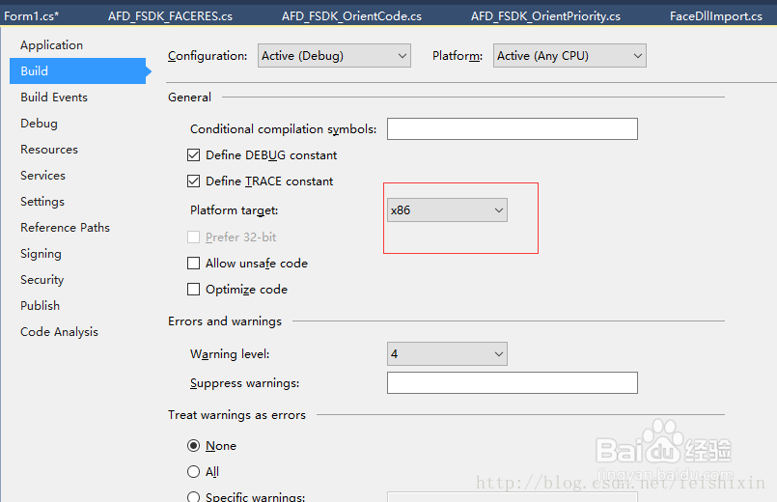Click the Conditional compilation symbols field

[x=513, y=128]
